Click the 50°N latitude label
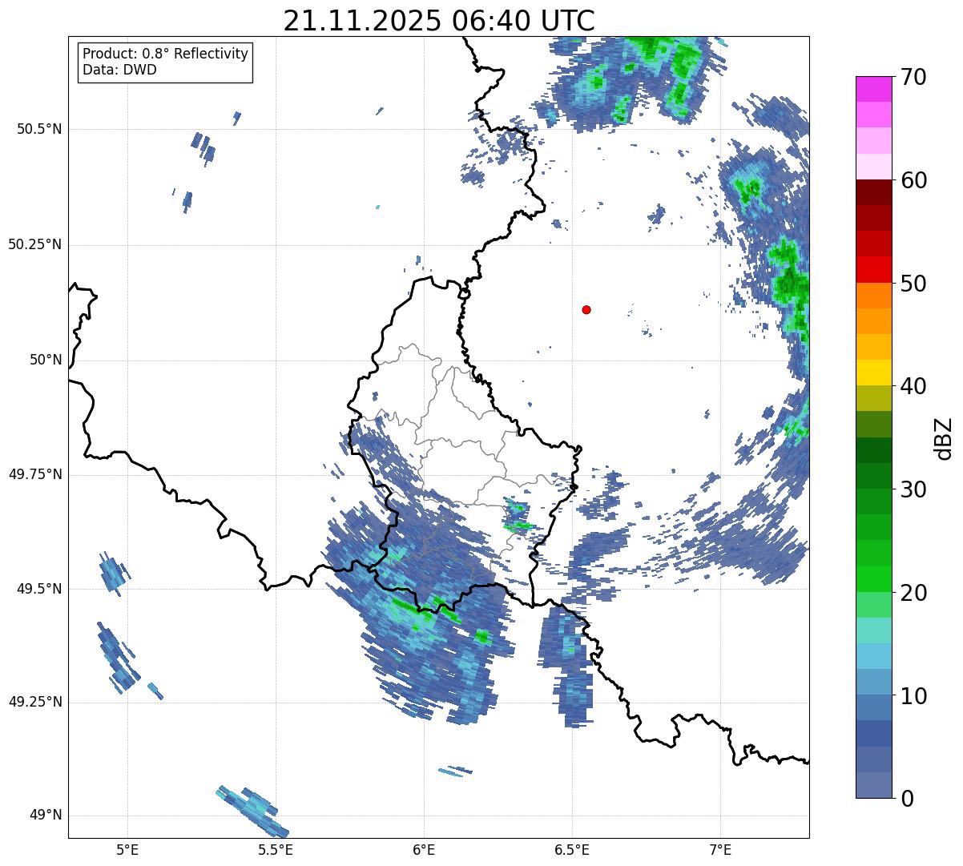 click(46, 360)
